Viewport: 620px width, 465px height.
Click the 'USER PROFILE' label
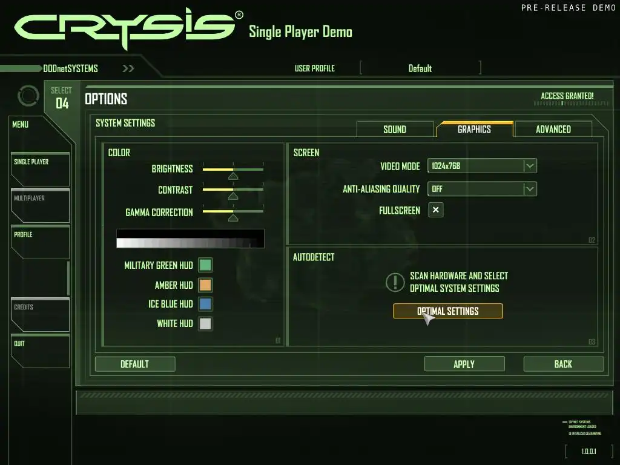(315, 68)
